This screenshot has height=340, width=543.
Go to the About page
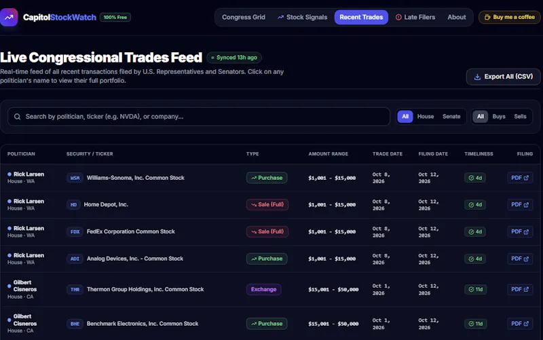456,17
